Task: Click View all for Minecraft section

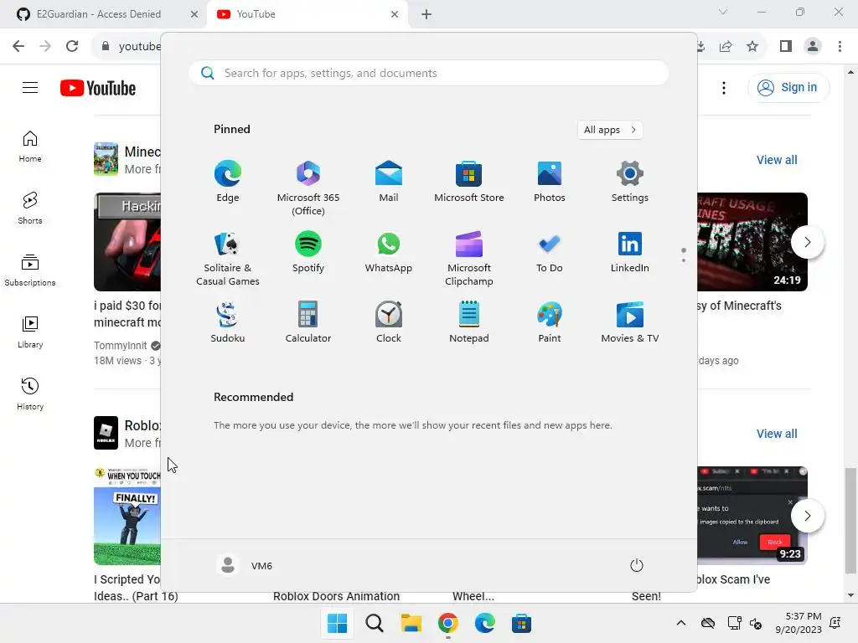Action: pos(777,160)
